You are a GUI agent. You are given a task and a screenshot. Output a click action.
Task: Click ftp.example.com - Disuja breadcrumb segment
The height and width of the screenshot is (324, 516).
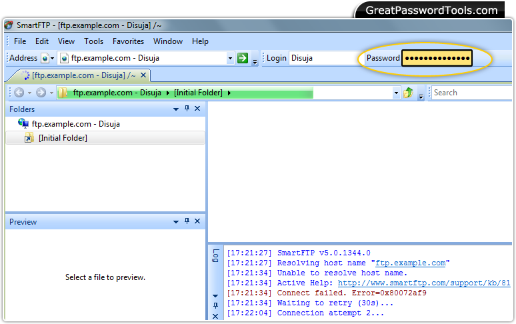pos(117,93)
